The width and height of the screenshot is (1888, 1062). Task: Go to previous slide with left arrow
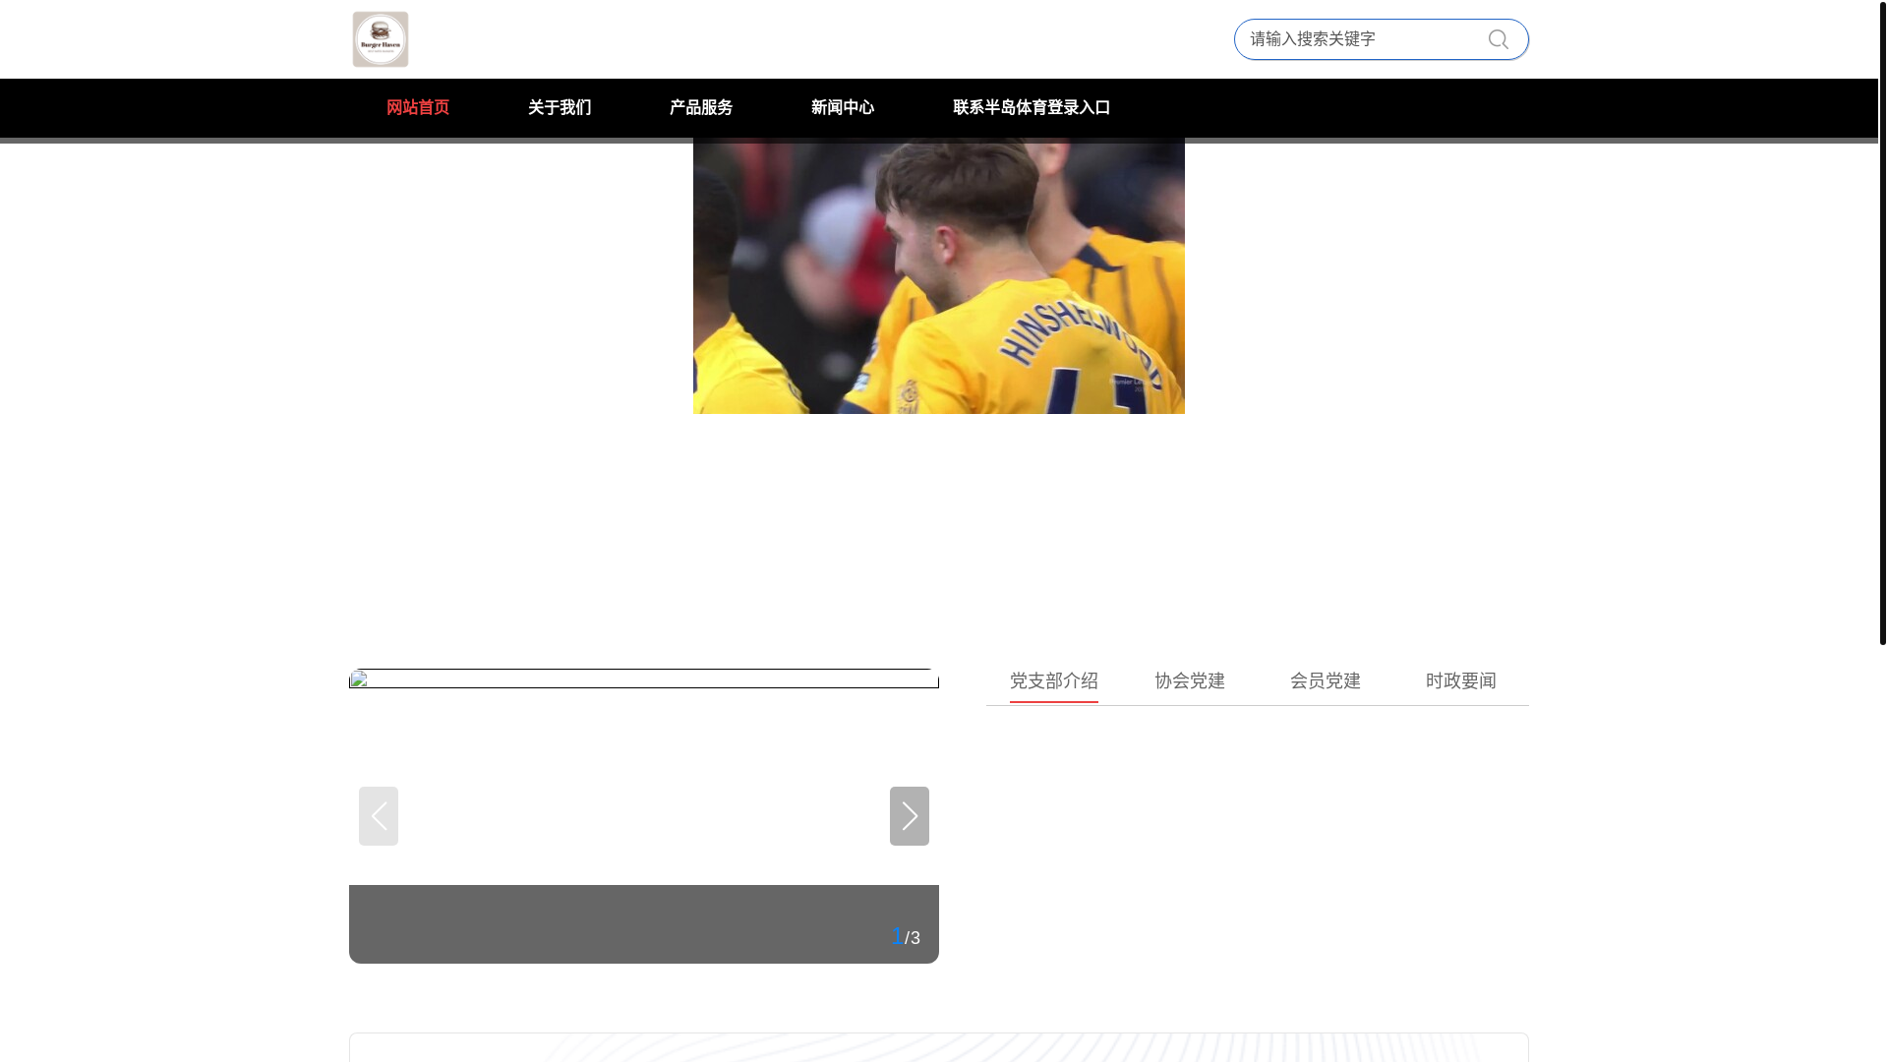pos(379,816)
